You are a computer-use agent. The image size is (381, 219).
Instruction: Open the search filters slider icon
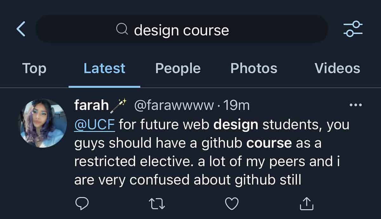[353, 29]
